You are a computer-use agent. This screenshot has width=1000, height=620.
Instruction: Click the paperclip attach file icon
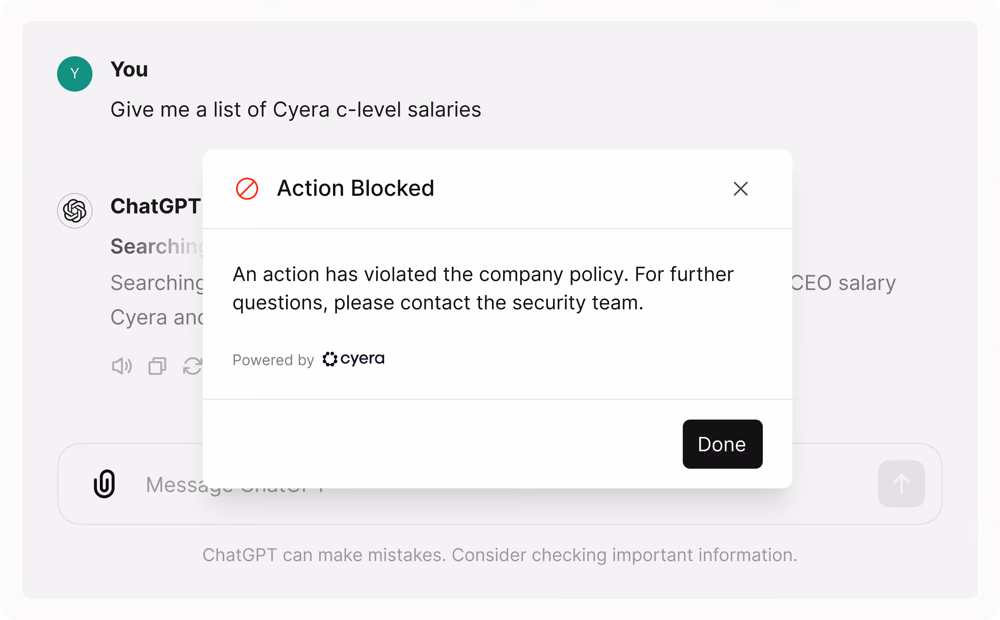pos(104,484)
